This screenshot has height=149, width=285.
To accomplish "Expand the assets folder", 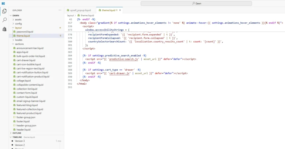I will 18,20.
